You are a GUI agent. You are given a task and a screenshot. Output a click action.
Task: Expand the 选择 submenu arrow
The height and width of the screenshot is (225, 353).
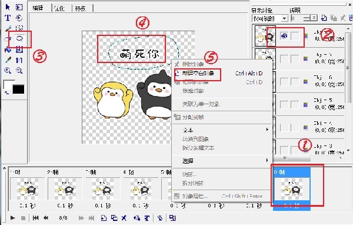267,160
